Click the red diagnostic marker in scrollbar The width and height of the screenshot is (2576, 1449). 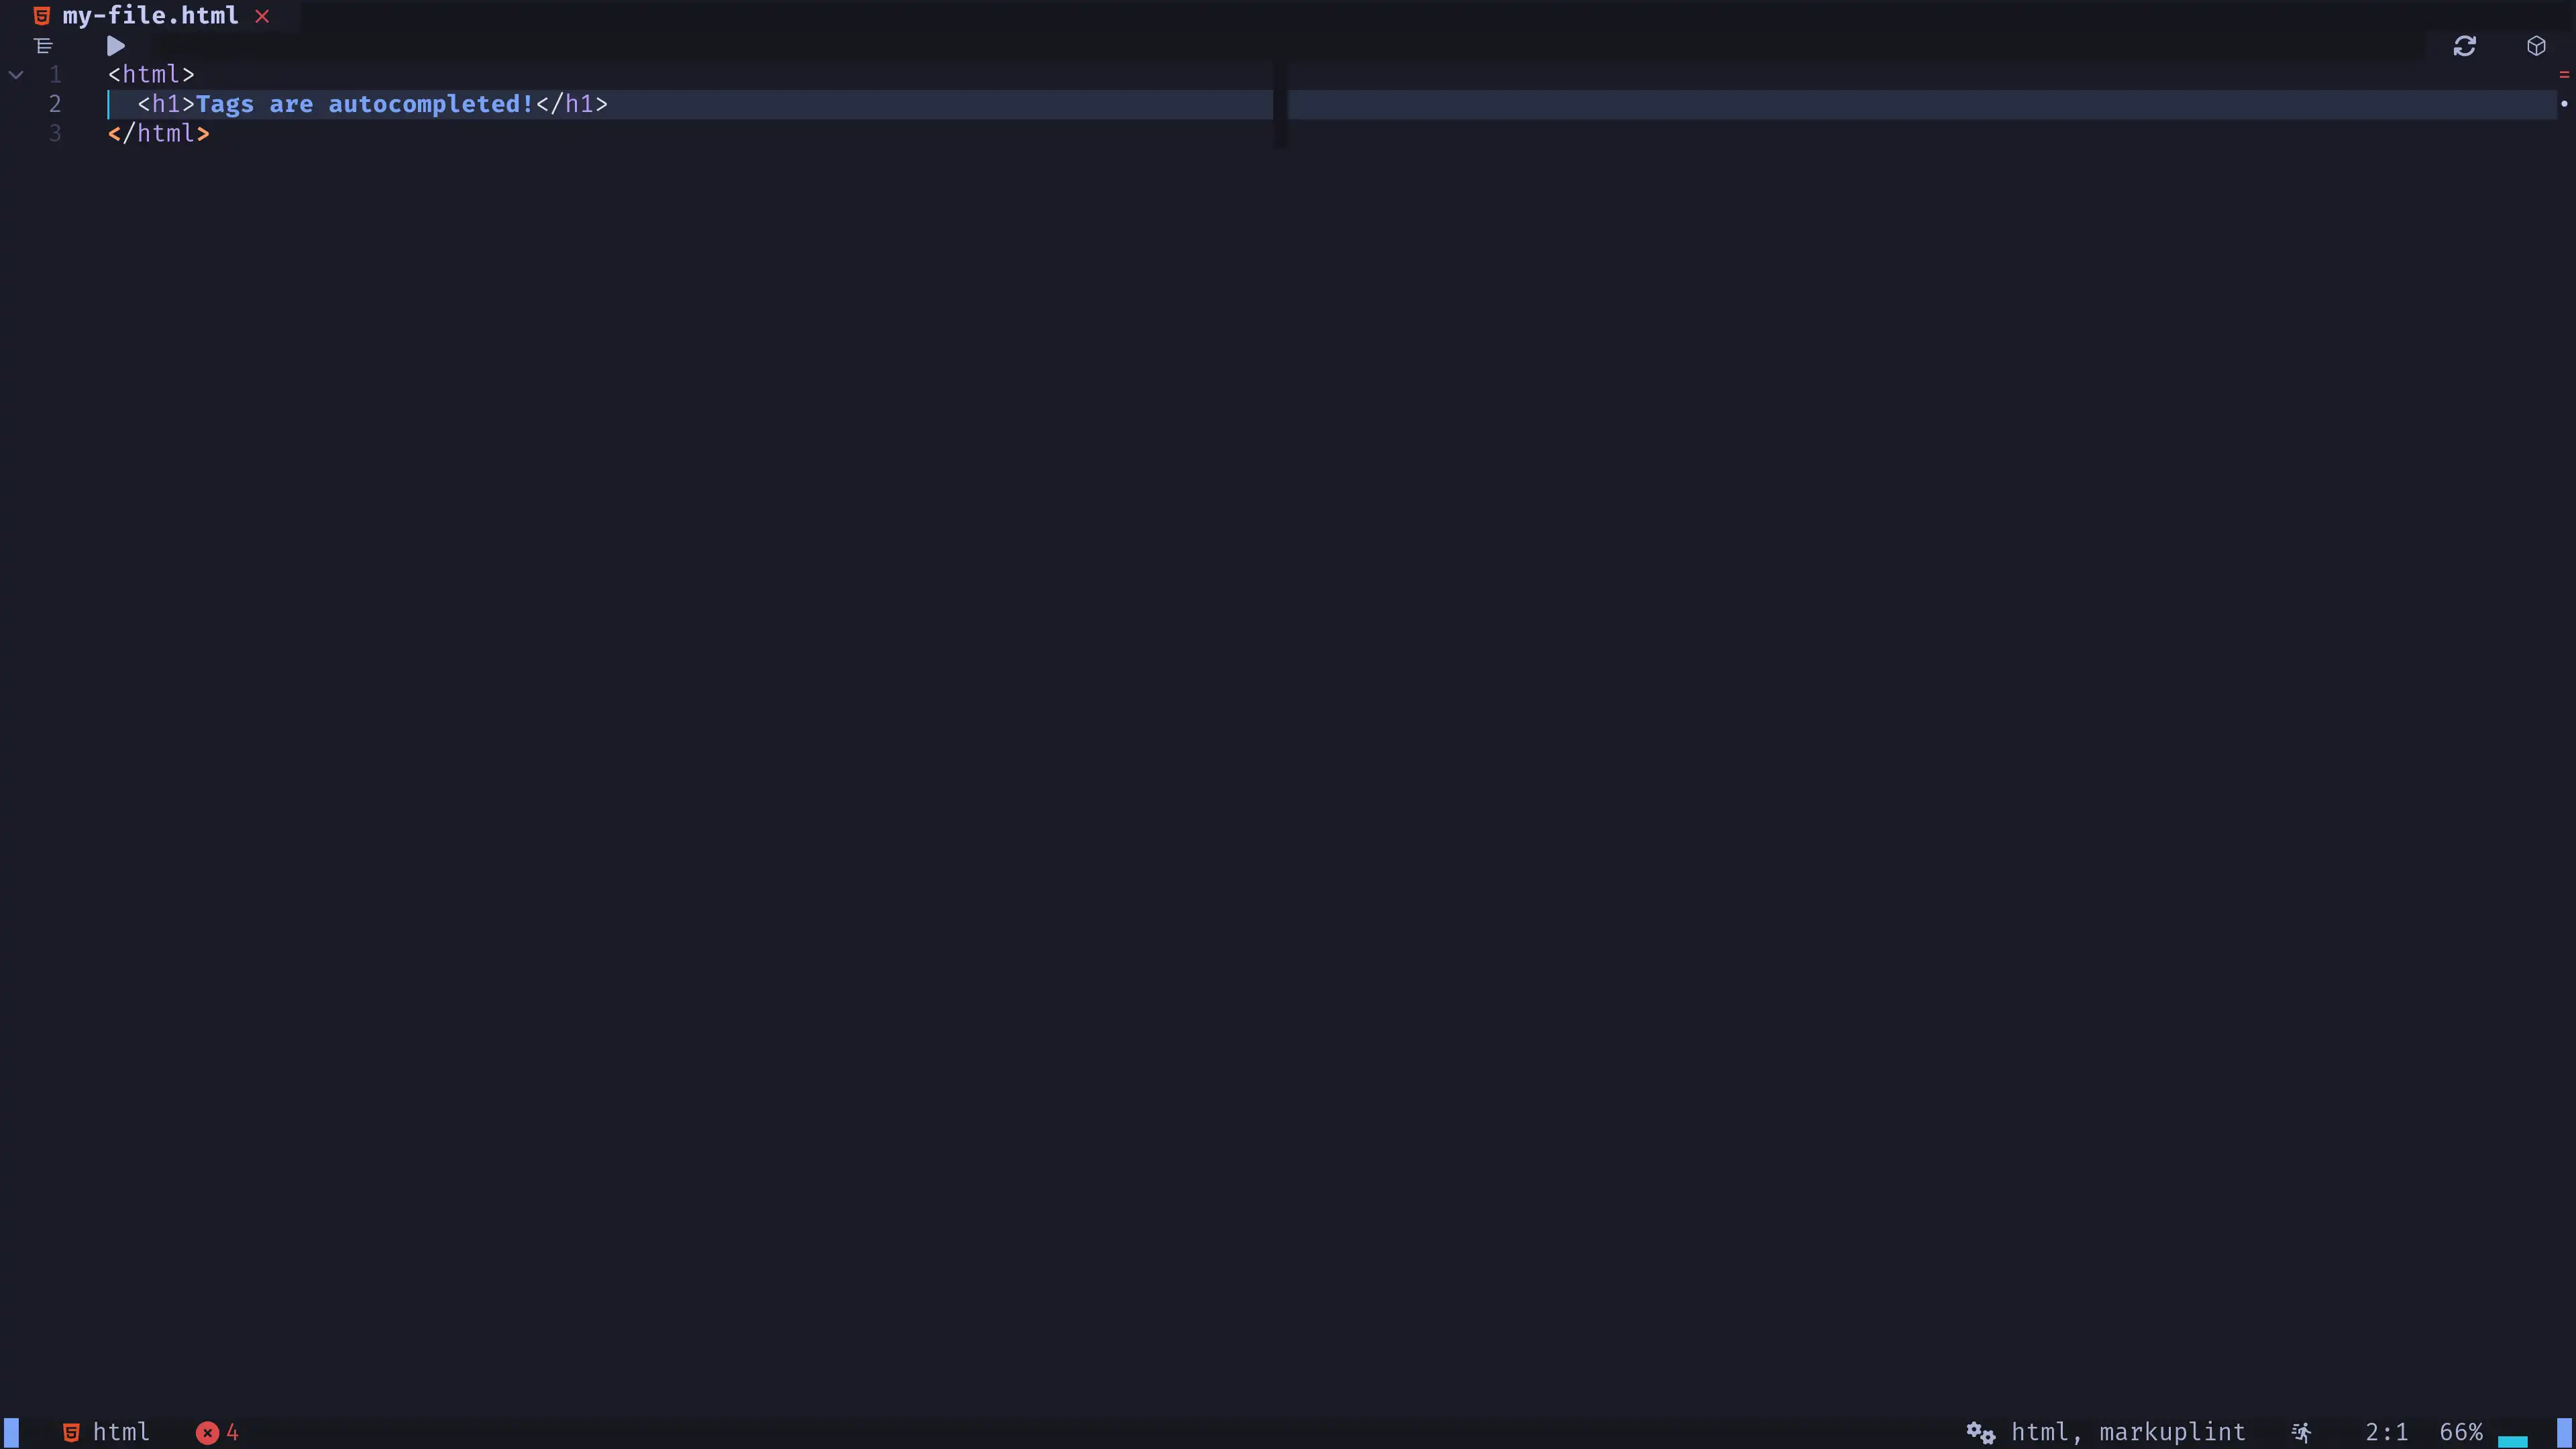click(x=2564, y=75)
